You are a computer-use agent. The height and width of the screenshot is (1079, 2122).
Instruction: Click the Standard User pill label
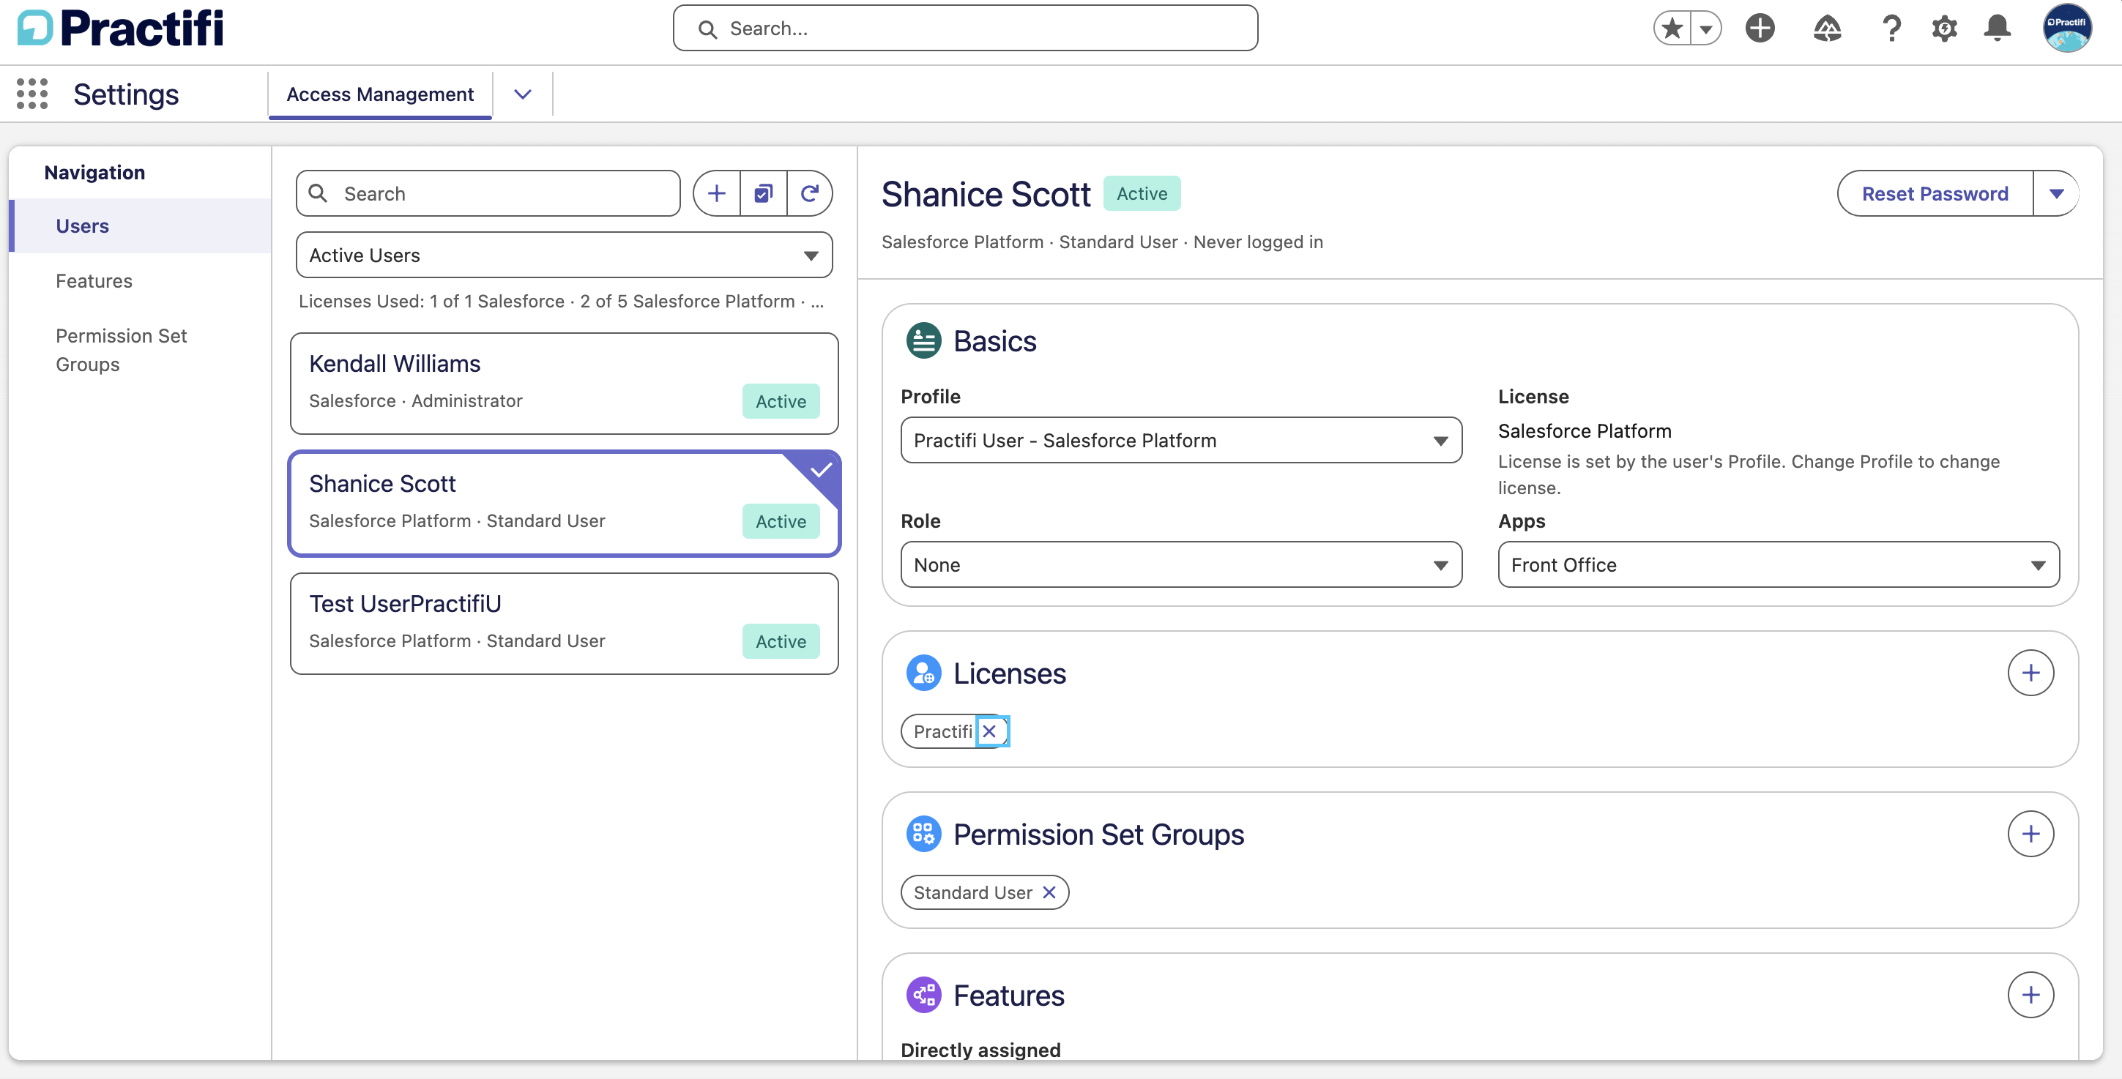972,892
